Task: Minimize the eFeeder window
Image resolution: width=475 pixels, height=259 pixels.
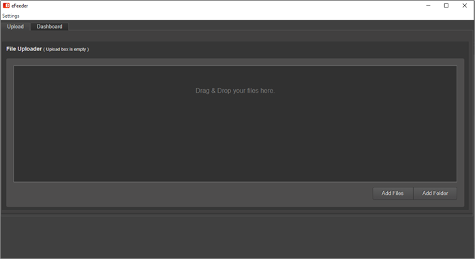Action: (428, 5)
